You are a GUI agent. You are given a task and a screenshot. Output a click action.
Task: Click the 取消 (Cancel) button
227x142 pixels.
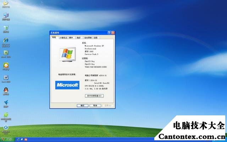(x=95, y=106)
